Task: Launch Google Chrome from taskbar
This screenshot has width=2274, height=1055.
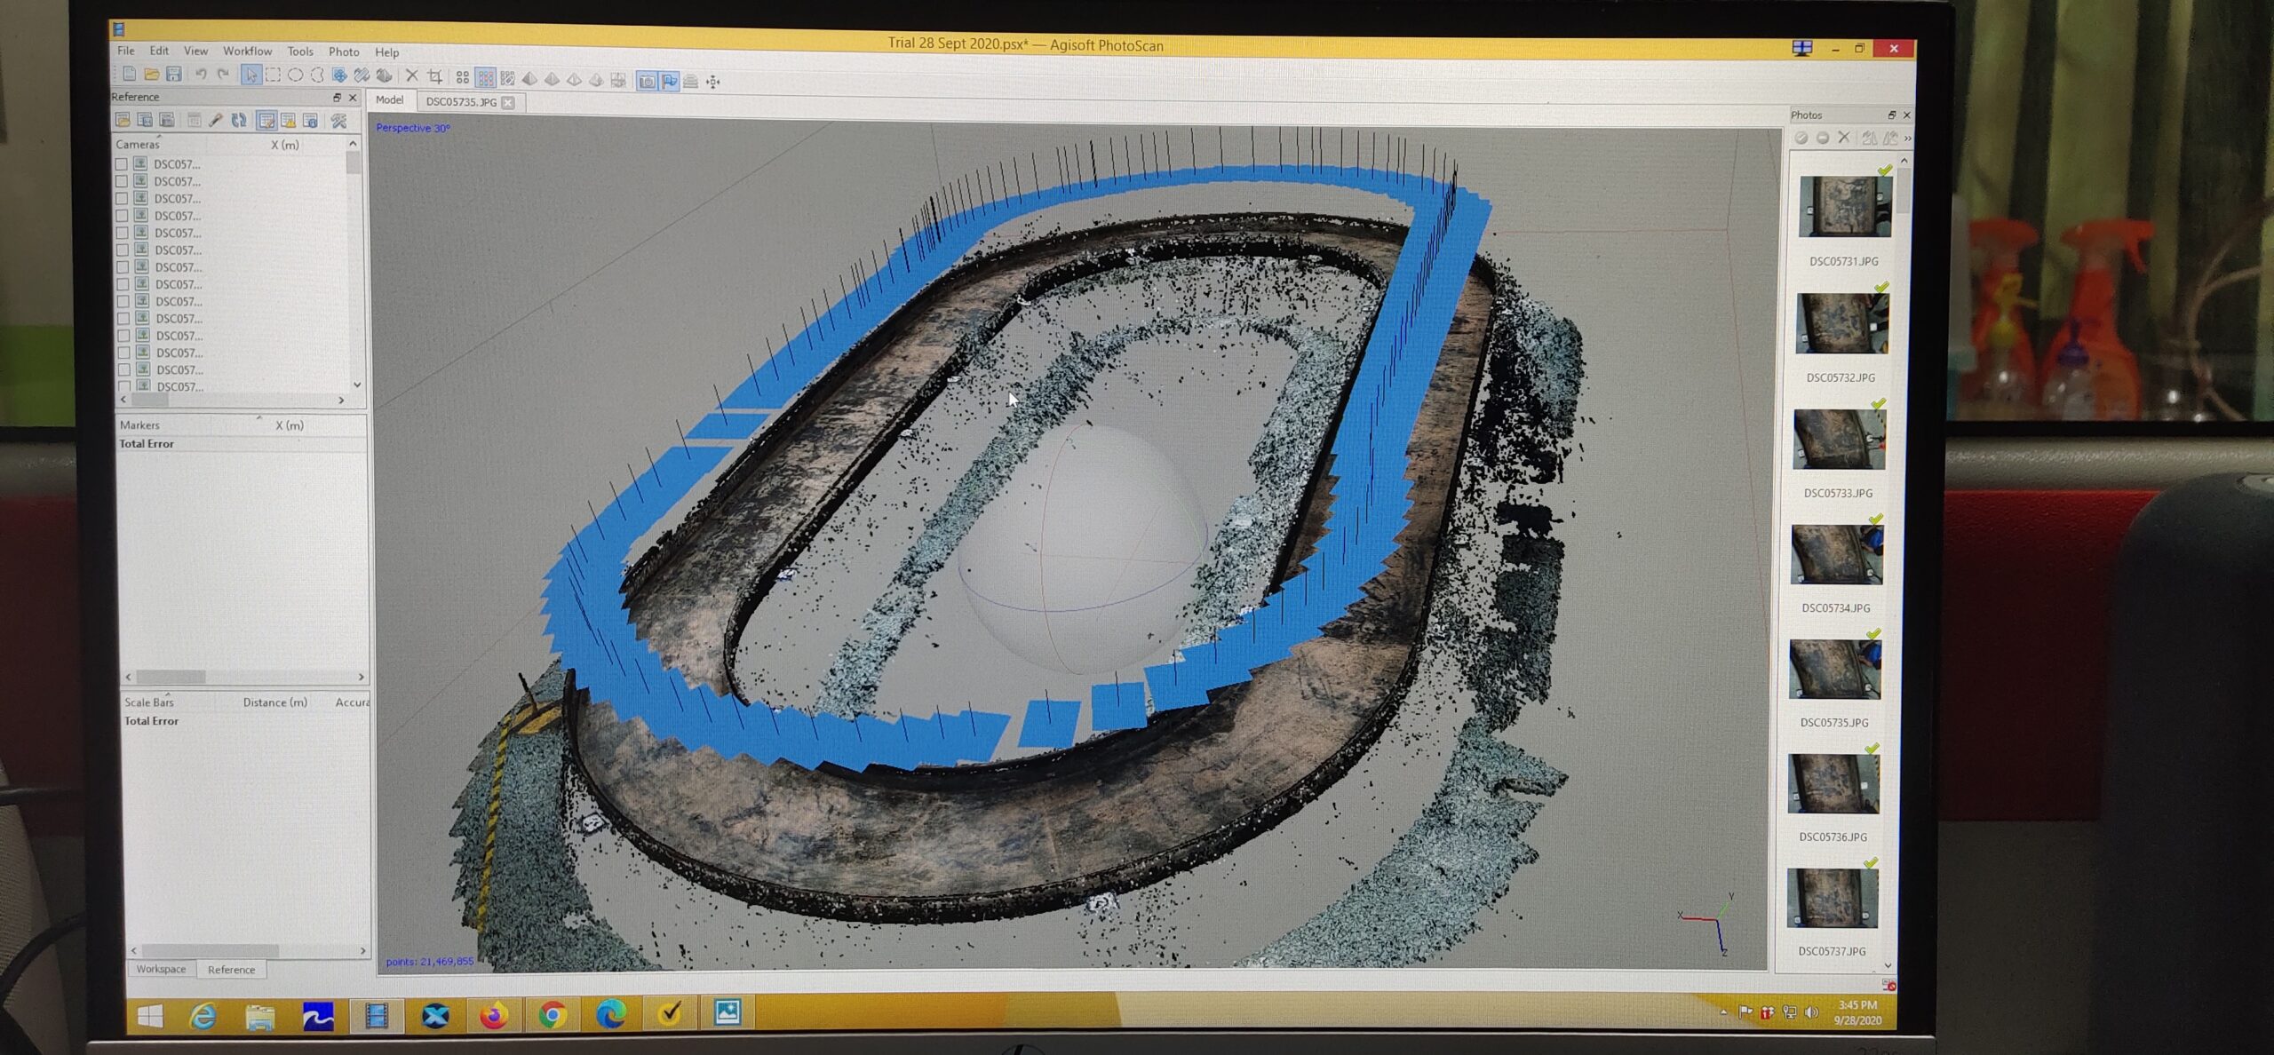Action: pos(553,1015)
